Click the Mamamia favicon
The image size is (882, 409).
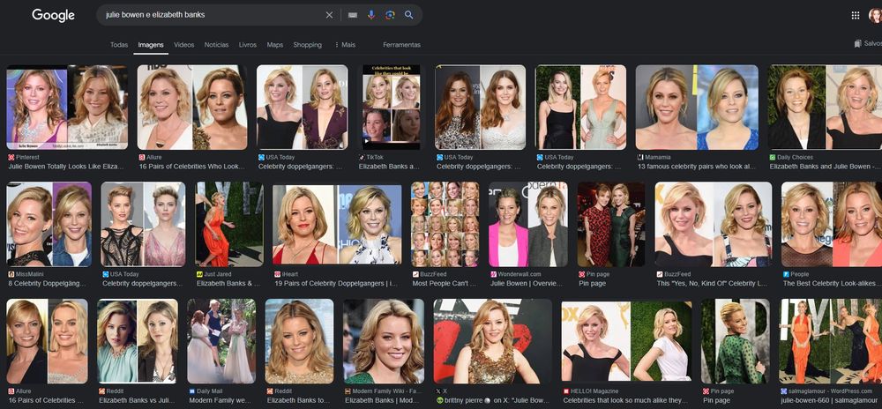pyautogui.click(x=640, y=157)
